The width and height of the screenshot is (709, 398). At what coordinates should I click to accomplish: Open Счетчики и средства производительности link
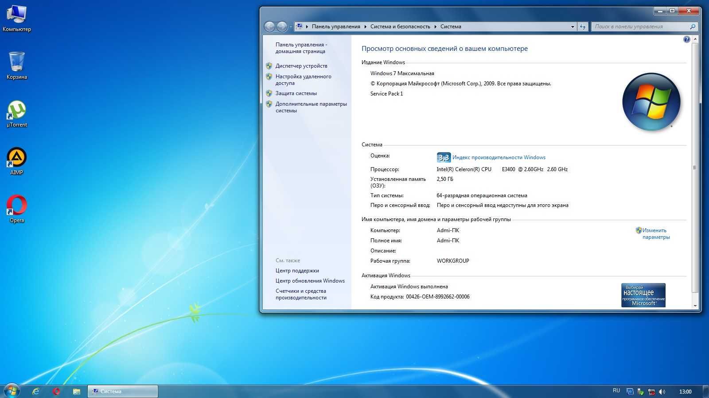tap(301, 294)
